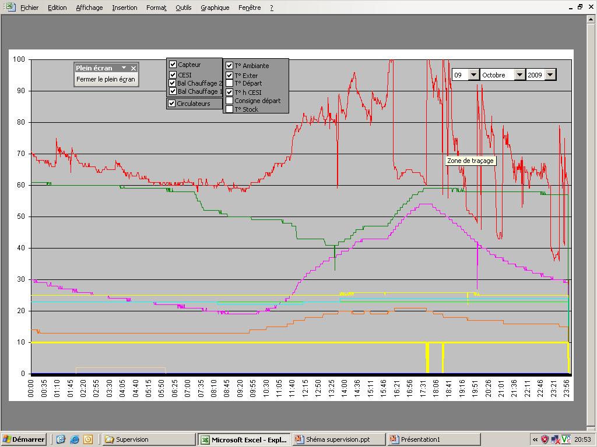Toggle the Bal Chauffage 1 checkbox
This screenshot has height=447, width=597.
click(173, 91)
